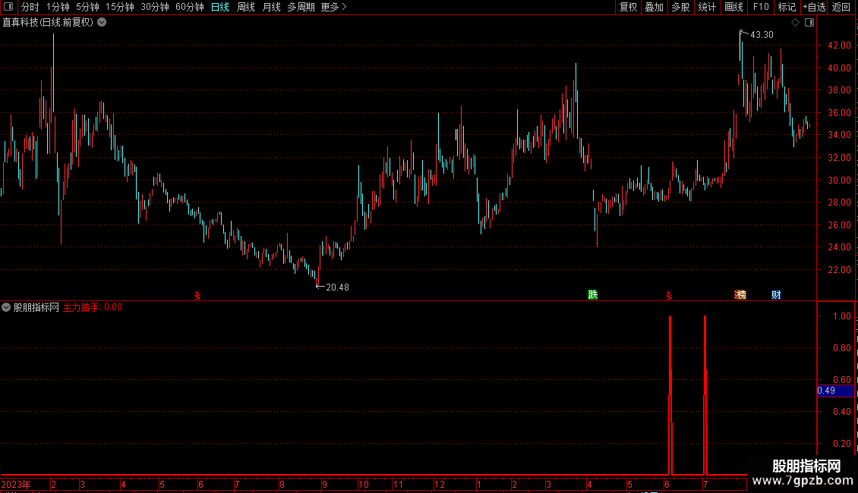The height and width of the screenshot is (493, 858).
Task: Click the red S marker near June 2024
Action: click(669, 296)
